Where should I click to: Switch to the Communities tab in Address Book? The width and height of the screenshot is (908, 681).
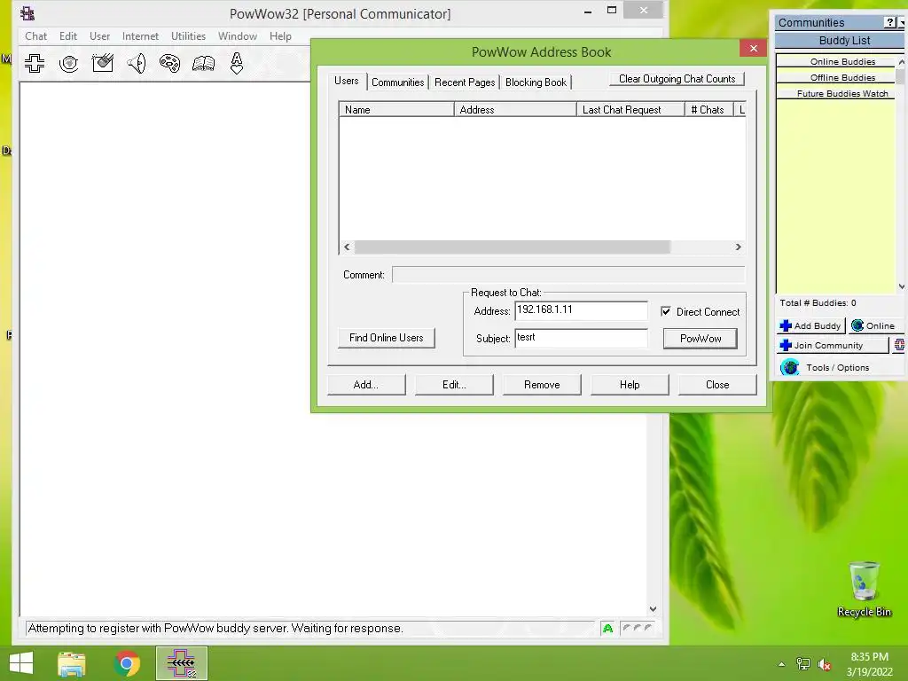click(398, 82)
